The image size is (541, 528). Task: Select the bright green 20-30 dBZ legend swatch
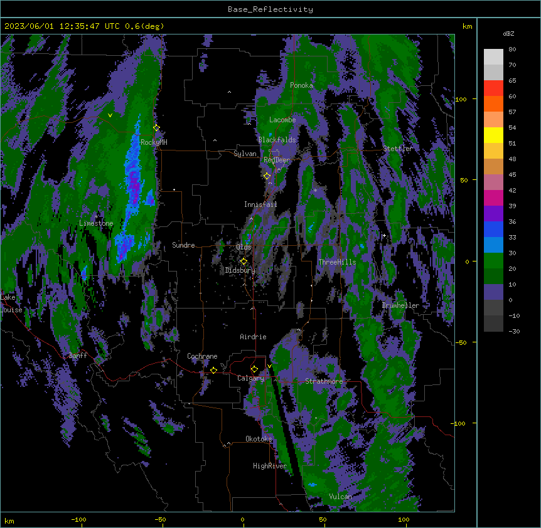point(493,261)
